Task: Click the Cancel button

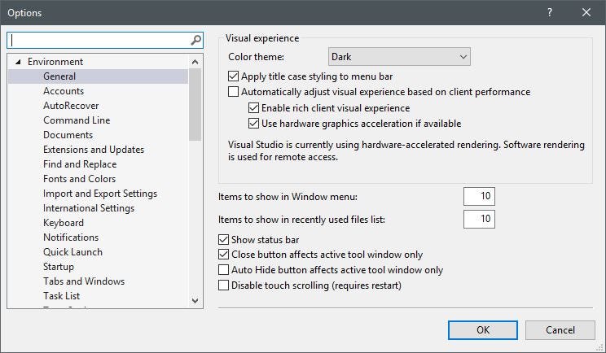Action: click(x=560, y=330)
